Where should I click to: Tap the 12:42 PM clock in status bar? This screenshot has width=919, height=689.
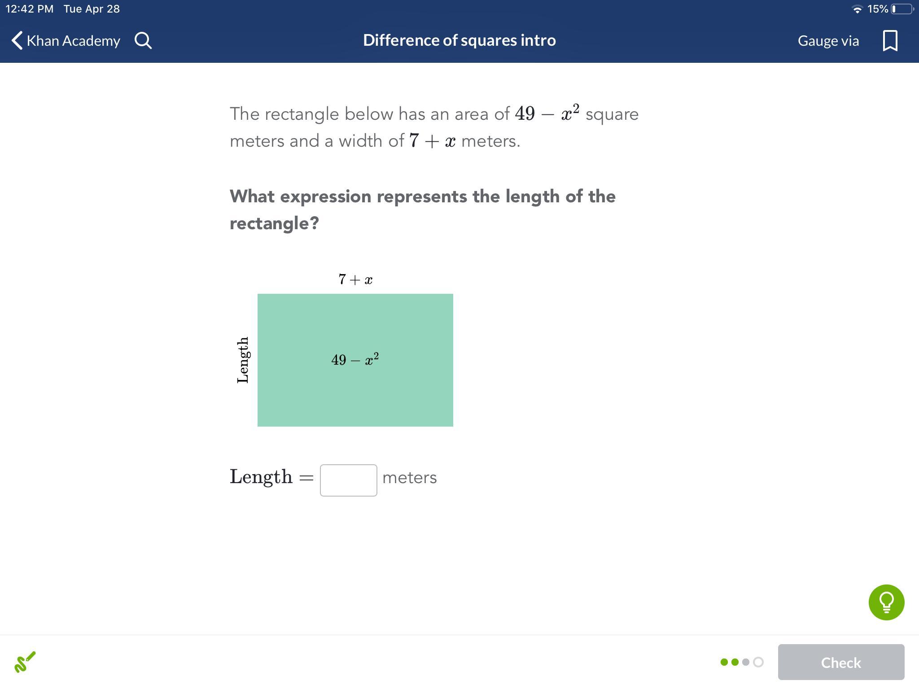coord(30,9)
